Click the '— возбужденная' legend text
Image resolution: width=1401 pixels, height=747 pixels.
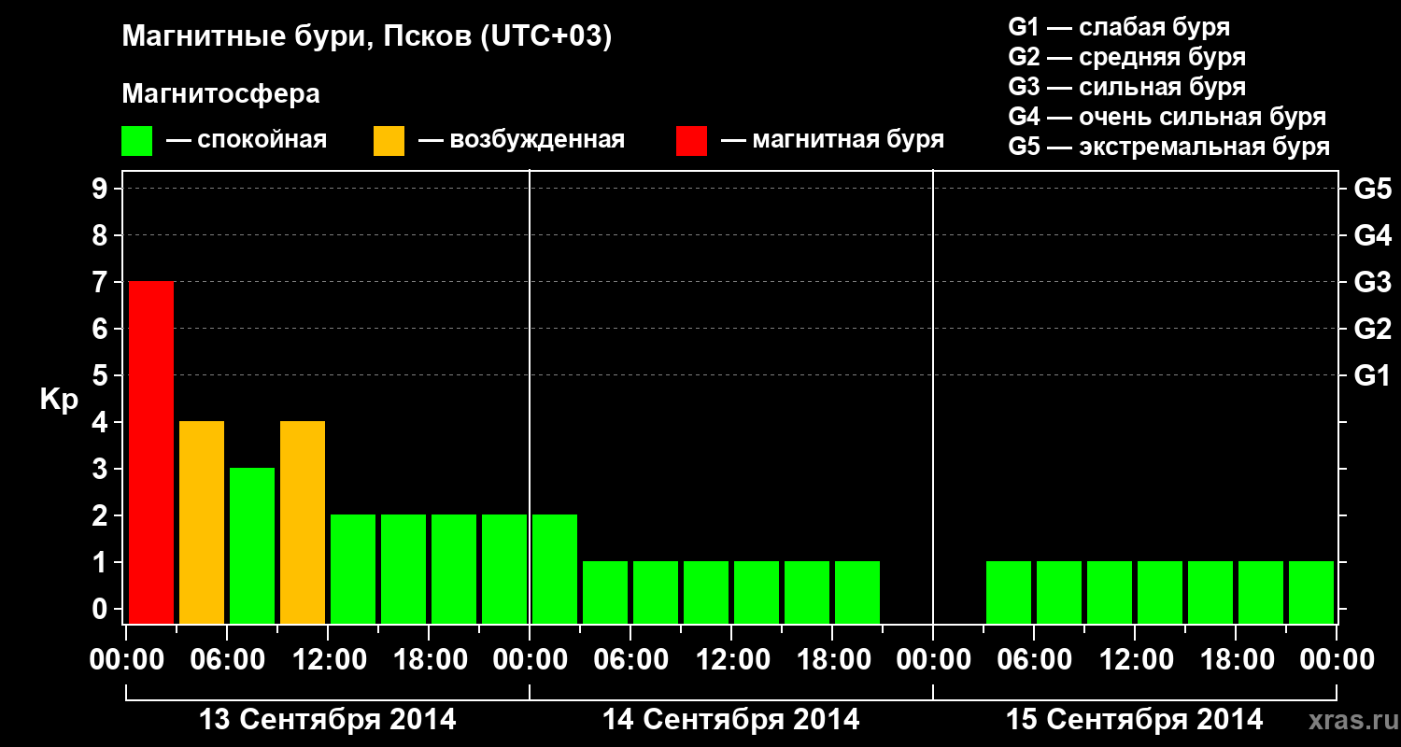coord(521,141)
